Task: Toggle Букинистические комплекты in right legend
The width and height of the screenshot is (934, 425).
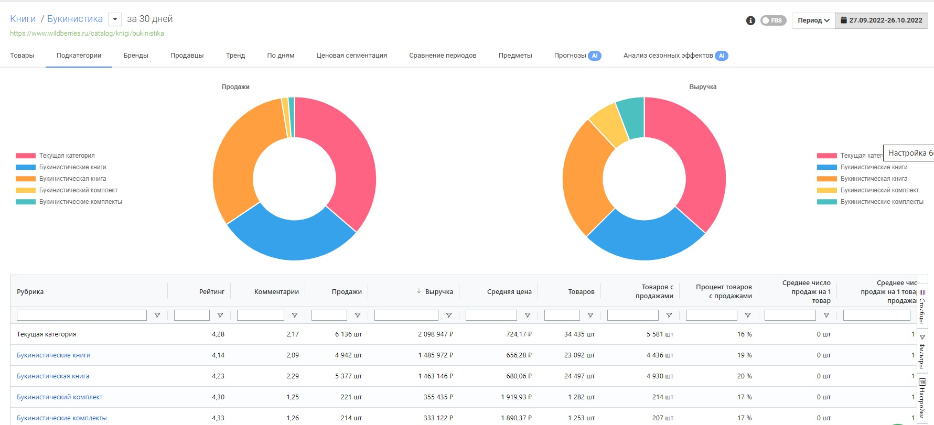Action: click(x=871, y=202)
